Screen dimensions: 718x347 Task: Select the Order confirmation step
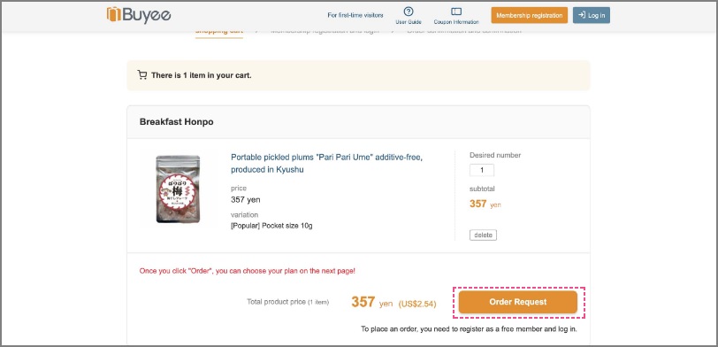tap(464, 31)
